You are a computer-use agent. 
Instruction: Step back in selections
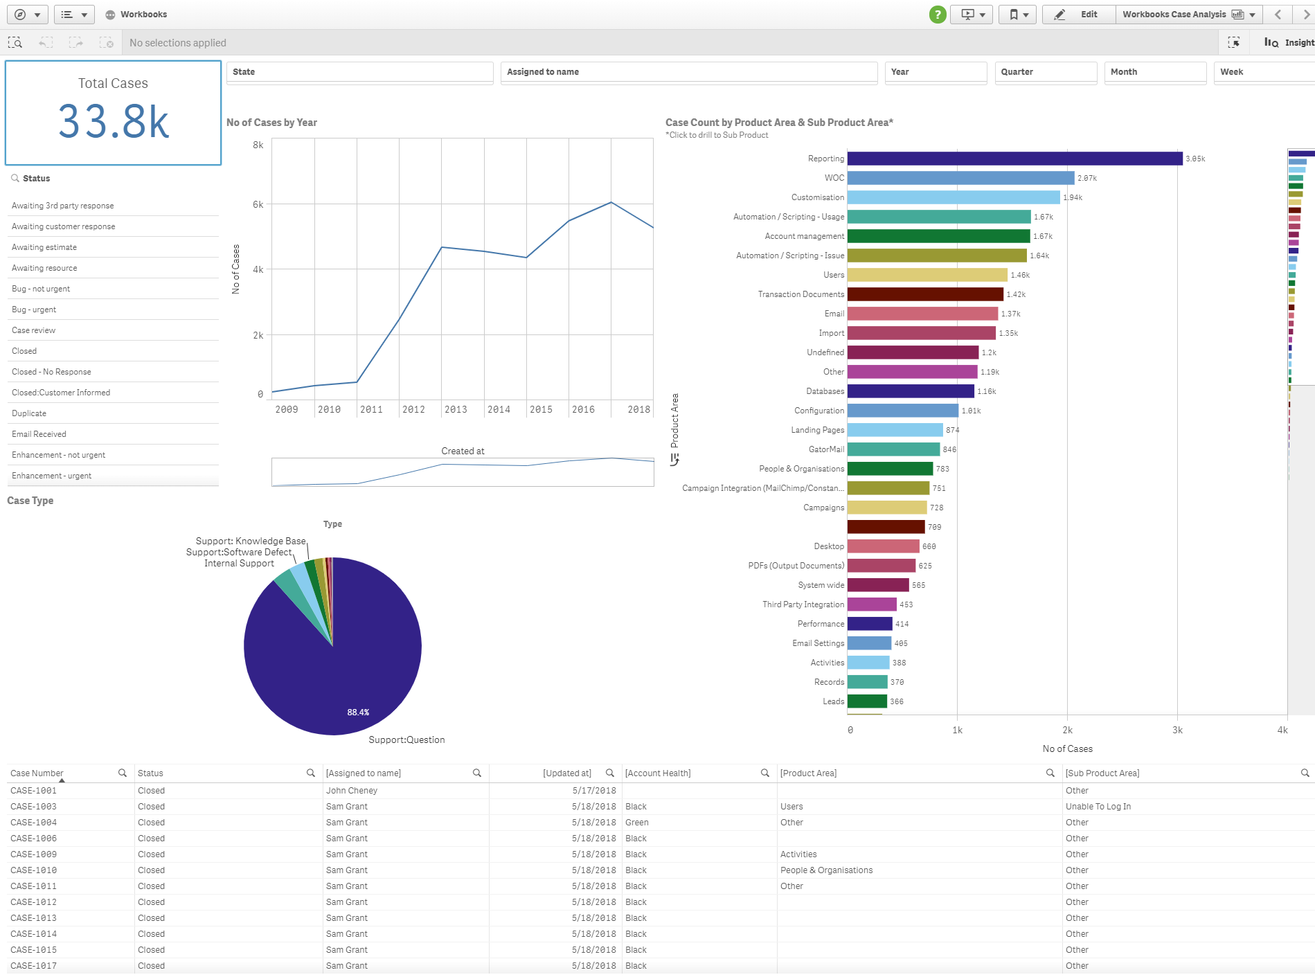46,43
